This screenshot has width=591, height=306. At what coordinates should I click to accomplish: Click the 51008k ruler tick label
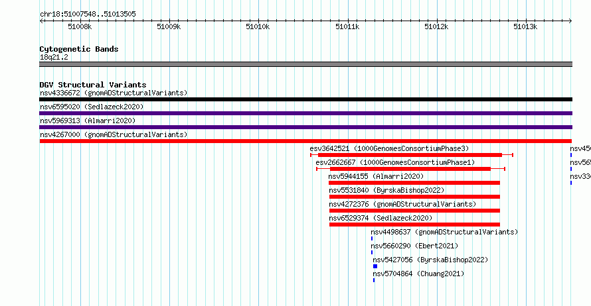coord(80,26)
